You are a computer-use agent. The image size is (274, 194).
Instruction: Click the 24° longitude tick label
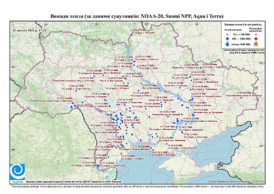46,24
